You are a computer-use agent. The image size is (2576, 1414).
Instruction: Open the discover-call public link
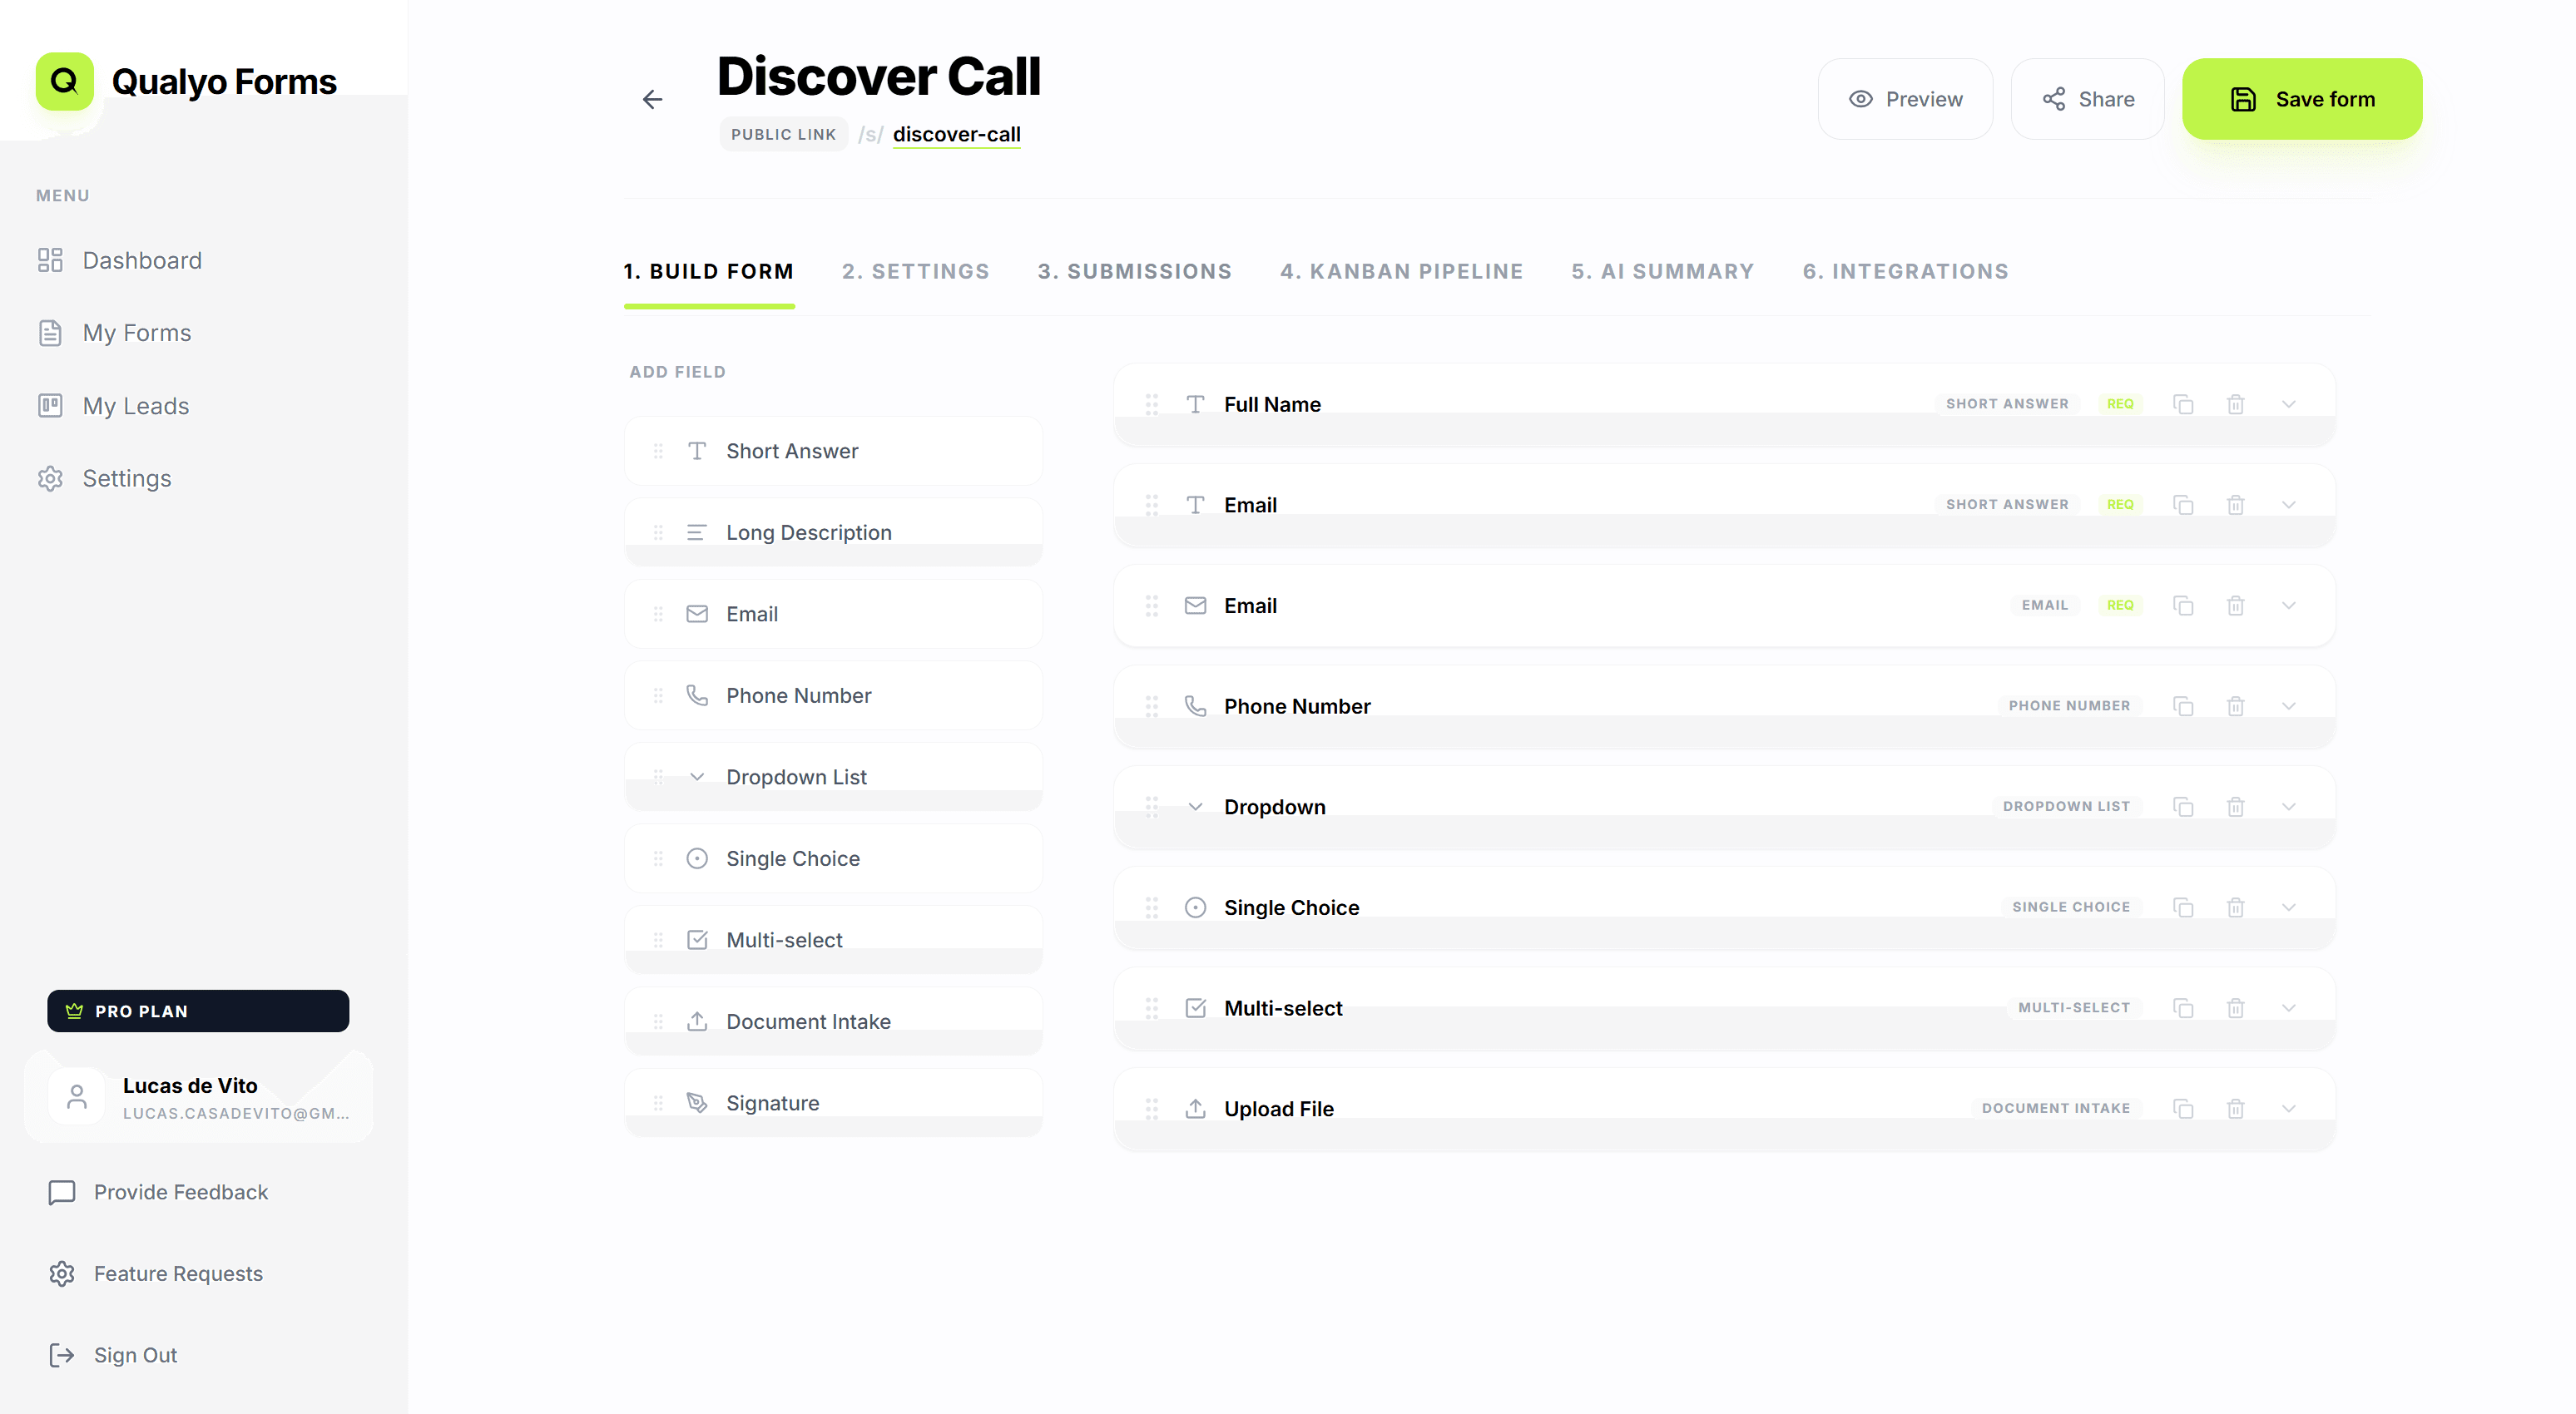tap(956, 134)
